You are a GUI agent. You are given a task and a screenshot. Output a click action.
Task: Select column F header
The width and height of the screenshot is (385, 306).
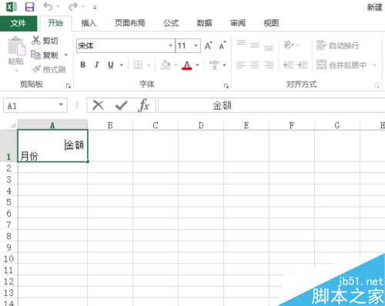(292, 125)
